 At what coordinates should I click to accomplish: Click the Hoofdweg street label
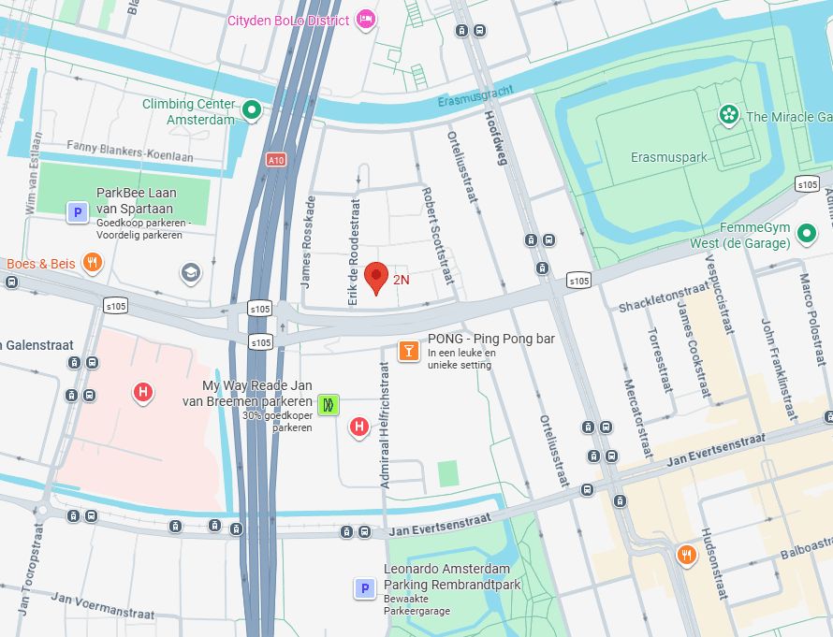[x=496, y=138]
